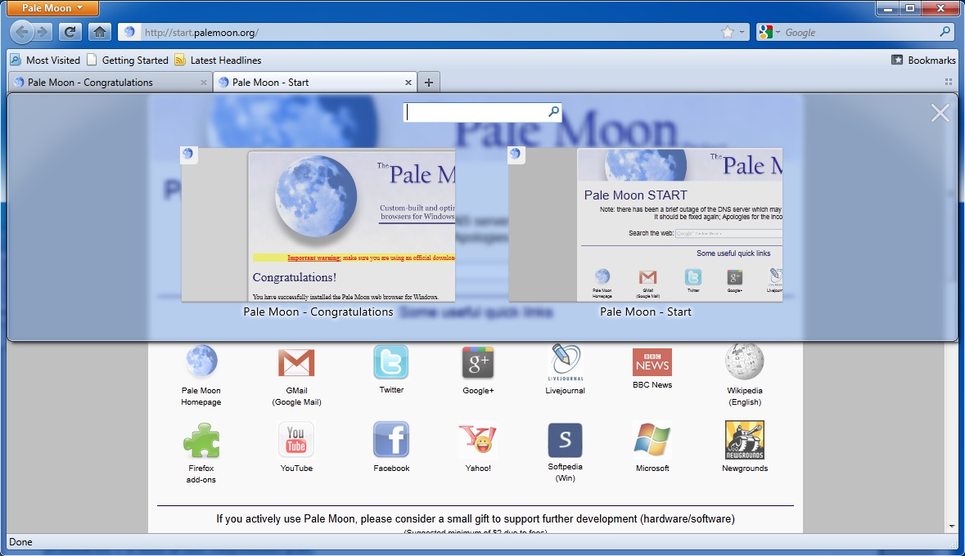Click the Pale Moon - Start preview caption

[x=646, y=312]
